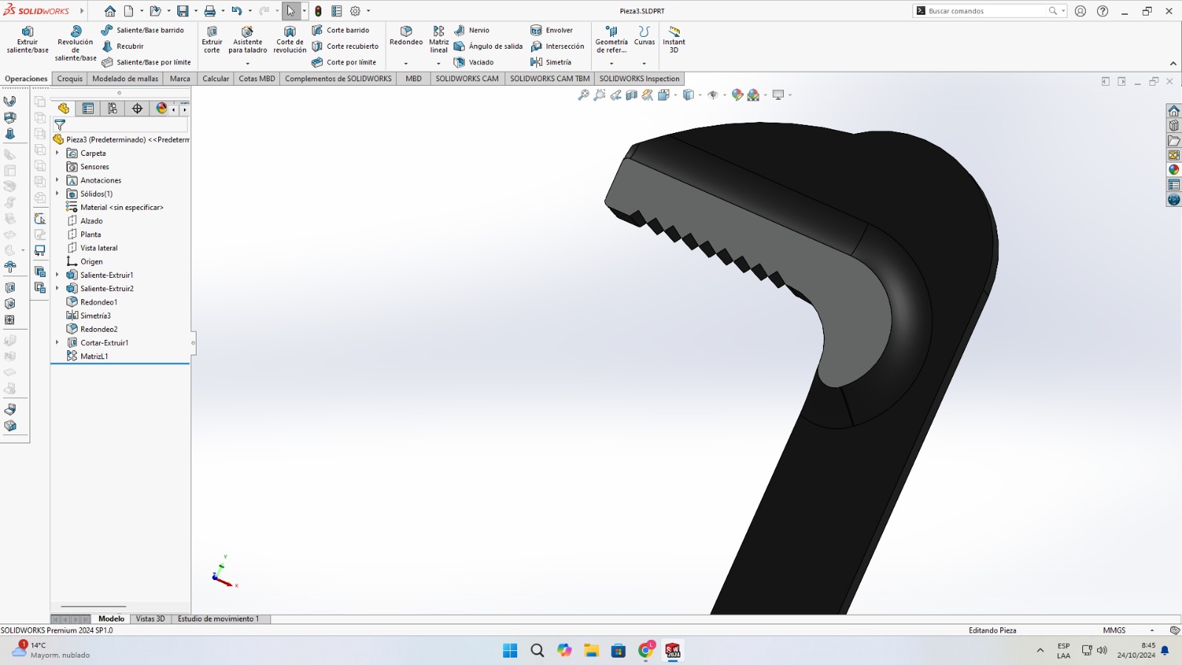This screenshot has height=665, width=1182.
Task: Open the Curvas dropdown menu
Action: [x=644, y=63]
